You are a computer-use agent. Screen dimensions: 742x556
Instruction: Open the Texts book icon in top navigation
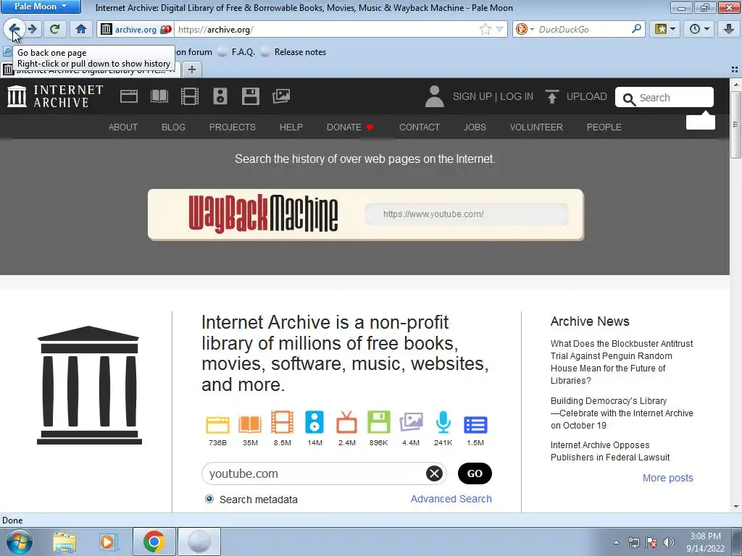159,96
